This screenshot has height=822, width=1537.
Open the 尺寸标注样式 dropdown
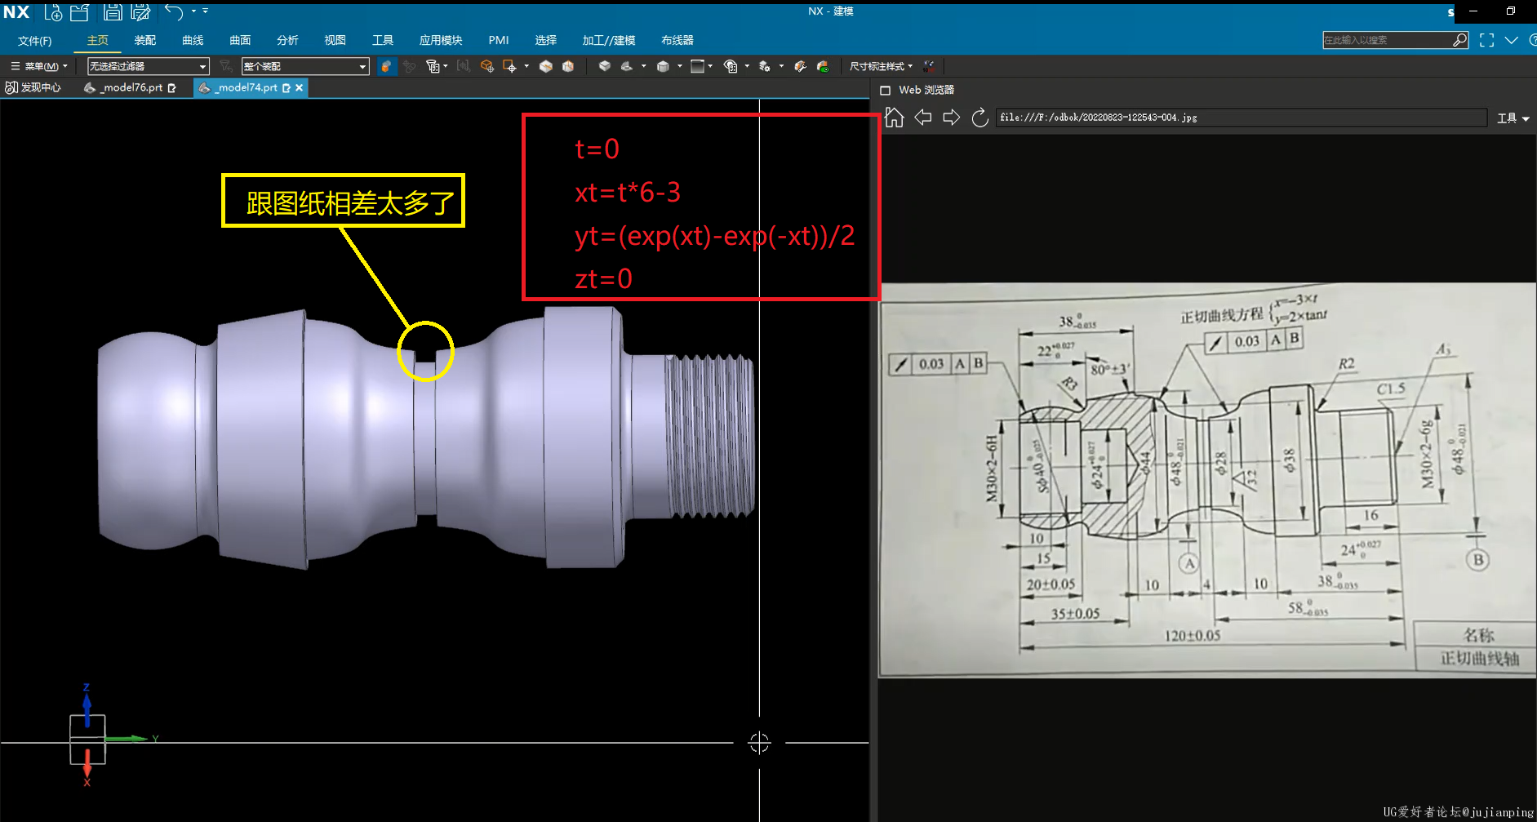point(881,66)
